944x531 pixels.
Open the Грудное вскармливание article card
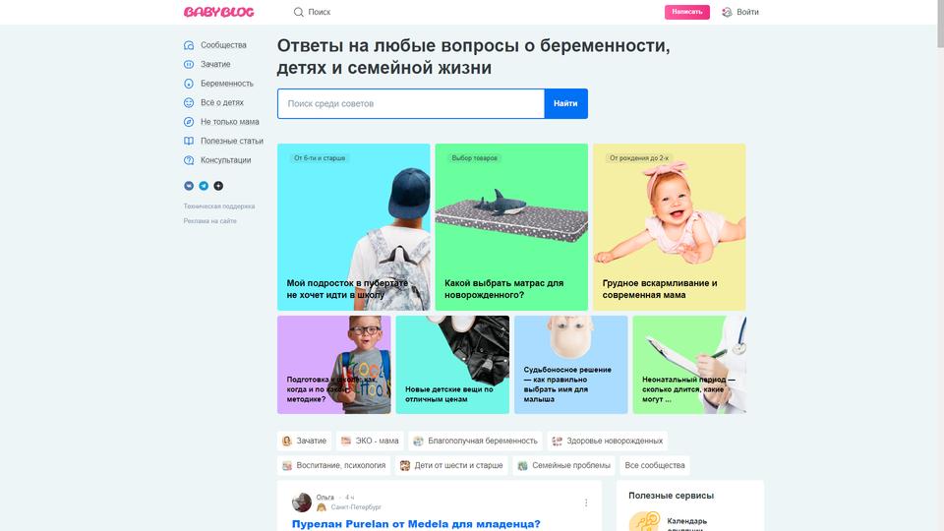click(x=669, y=227)
